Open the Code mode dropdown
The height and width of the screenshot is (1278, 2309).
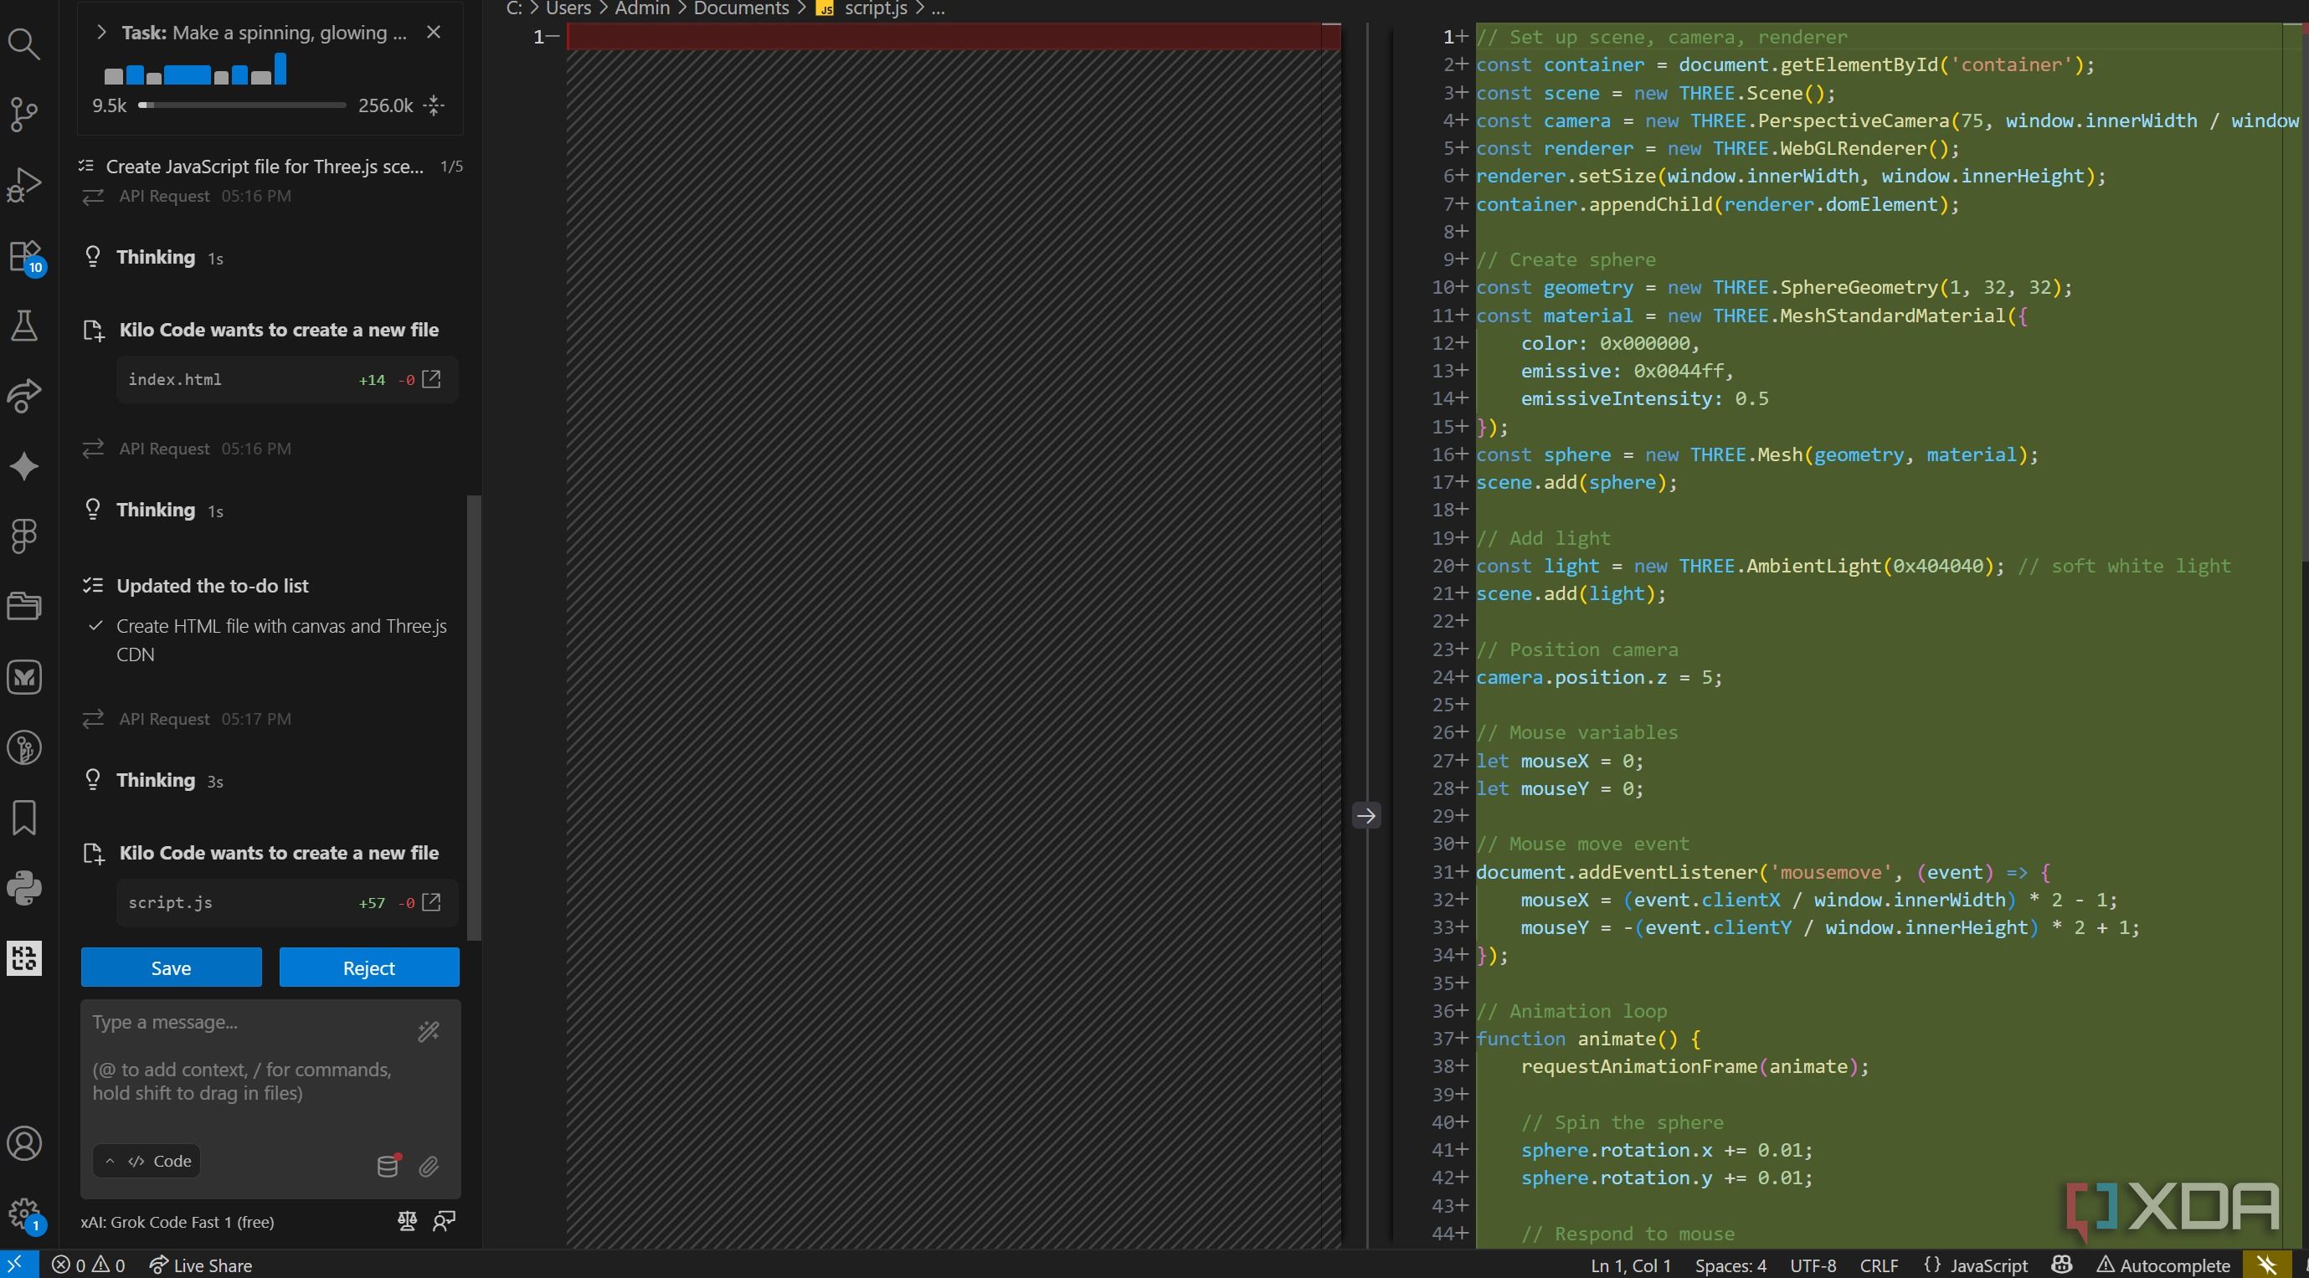147,1161
